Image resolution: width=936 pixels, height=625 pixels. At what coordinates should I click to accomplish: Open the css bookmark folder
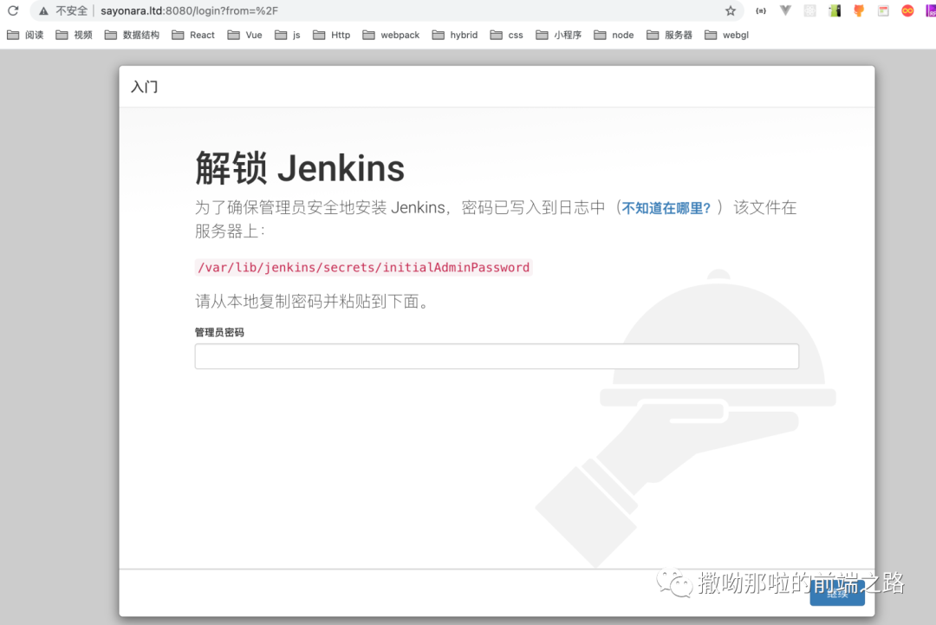506,36
